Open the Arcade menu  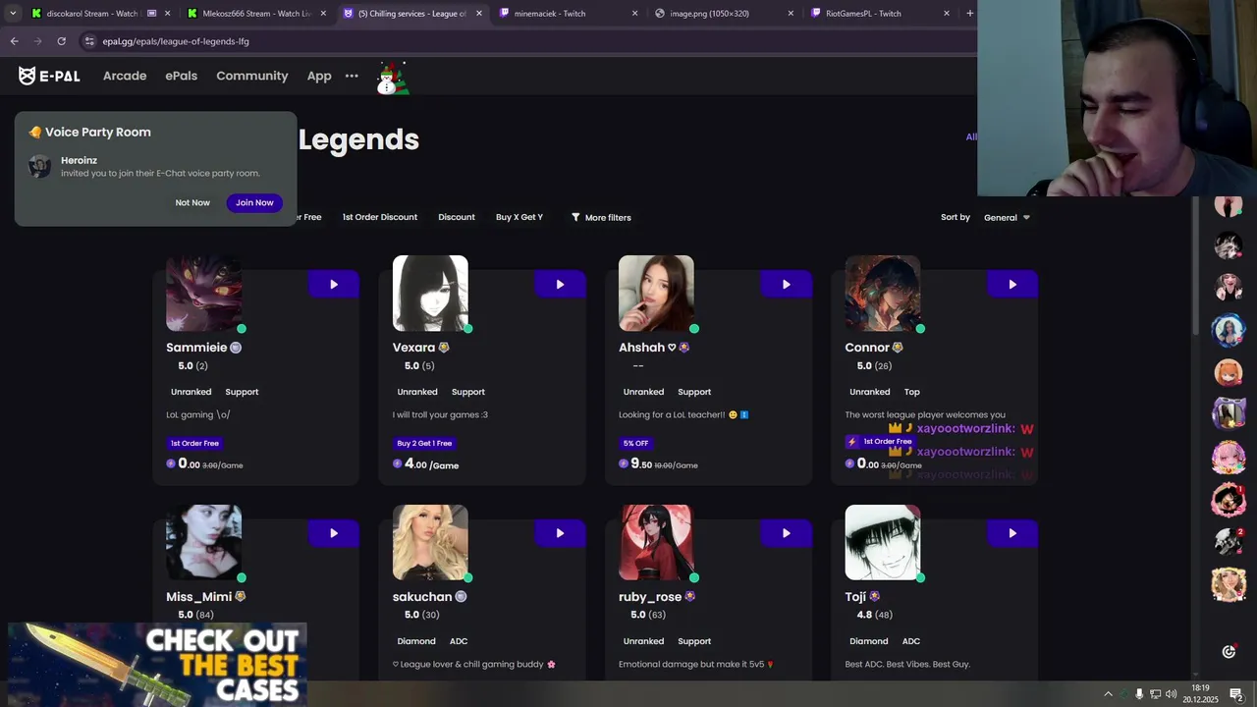tap(125, 76)
